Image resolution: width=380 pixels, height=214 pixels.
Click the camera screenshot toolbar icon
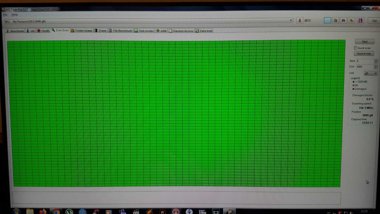click(343, 21)
